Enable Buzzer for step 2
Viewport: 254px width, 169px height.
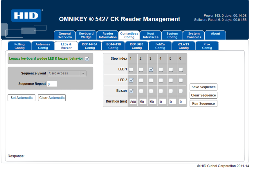[141, 91]
